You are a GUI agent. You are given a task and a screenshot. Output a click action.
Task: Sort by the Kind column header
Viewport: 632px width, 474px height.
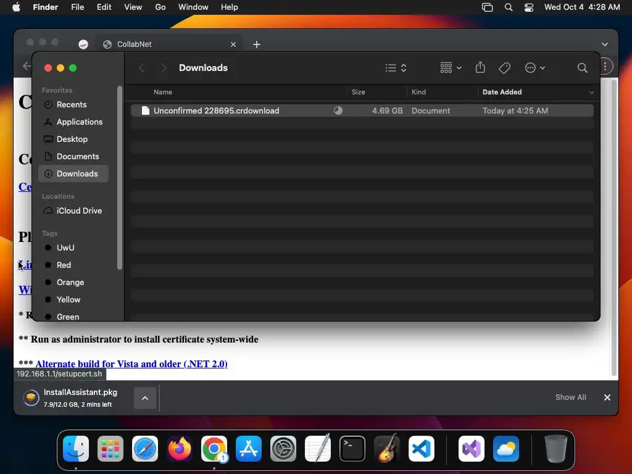click(418, 93)
